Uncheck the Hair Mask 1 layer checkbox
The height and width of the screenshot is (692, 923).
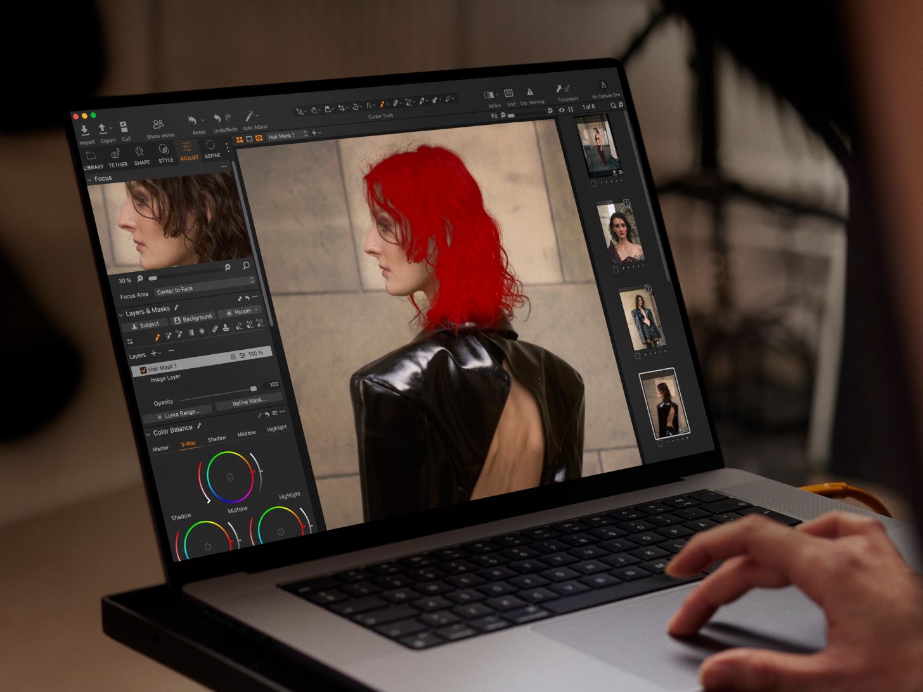(143, 370)
